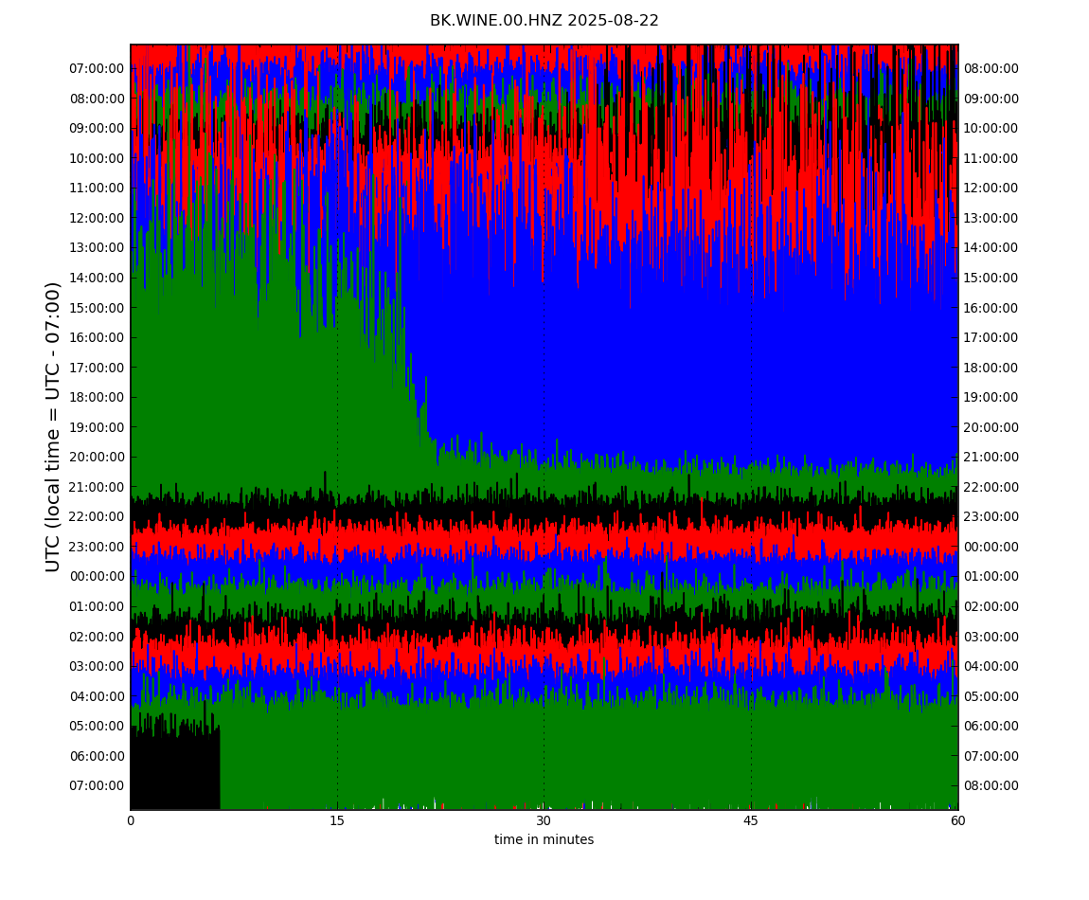Click 04:00:00 on the left UTC axis

pos(97,696)
